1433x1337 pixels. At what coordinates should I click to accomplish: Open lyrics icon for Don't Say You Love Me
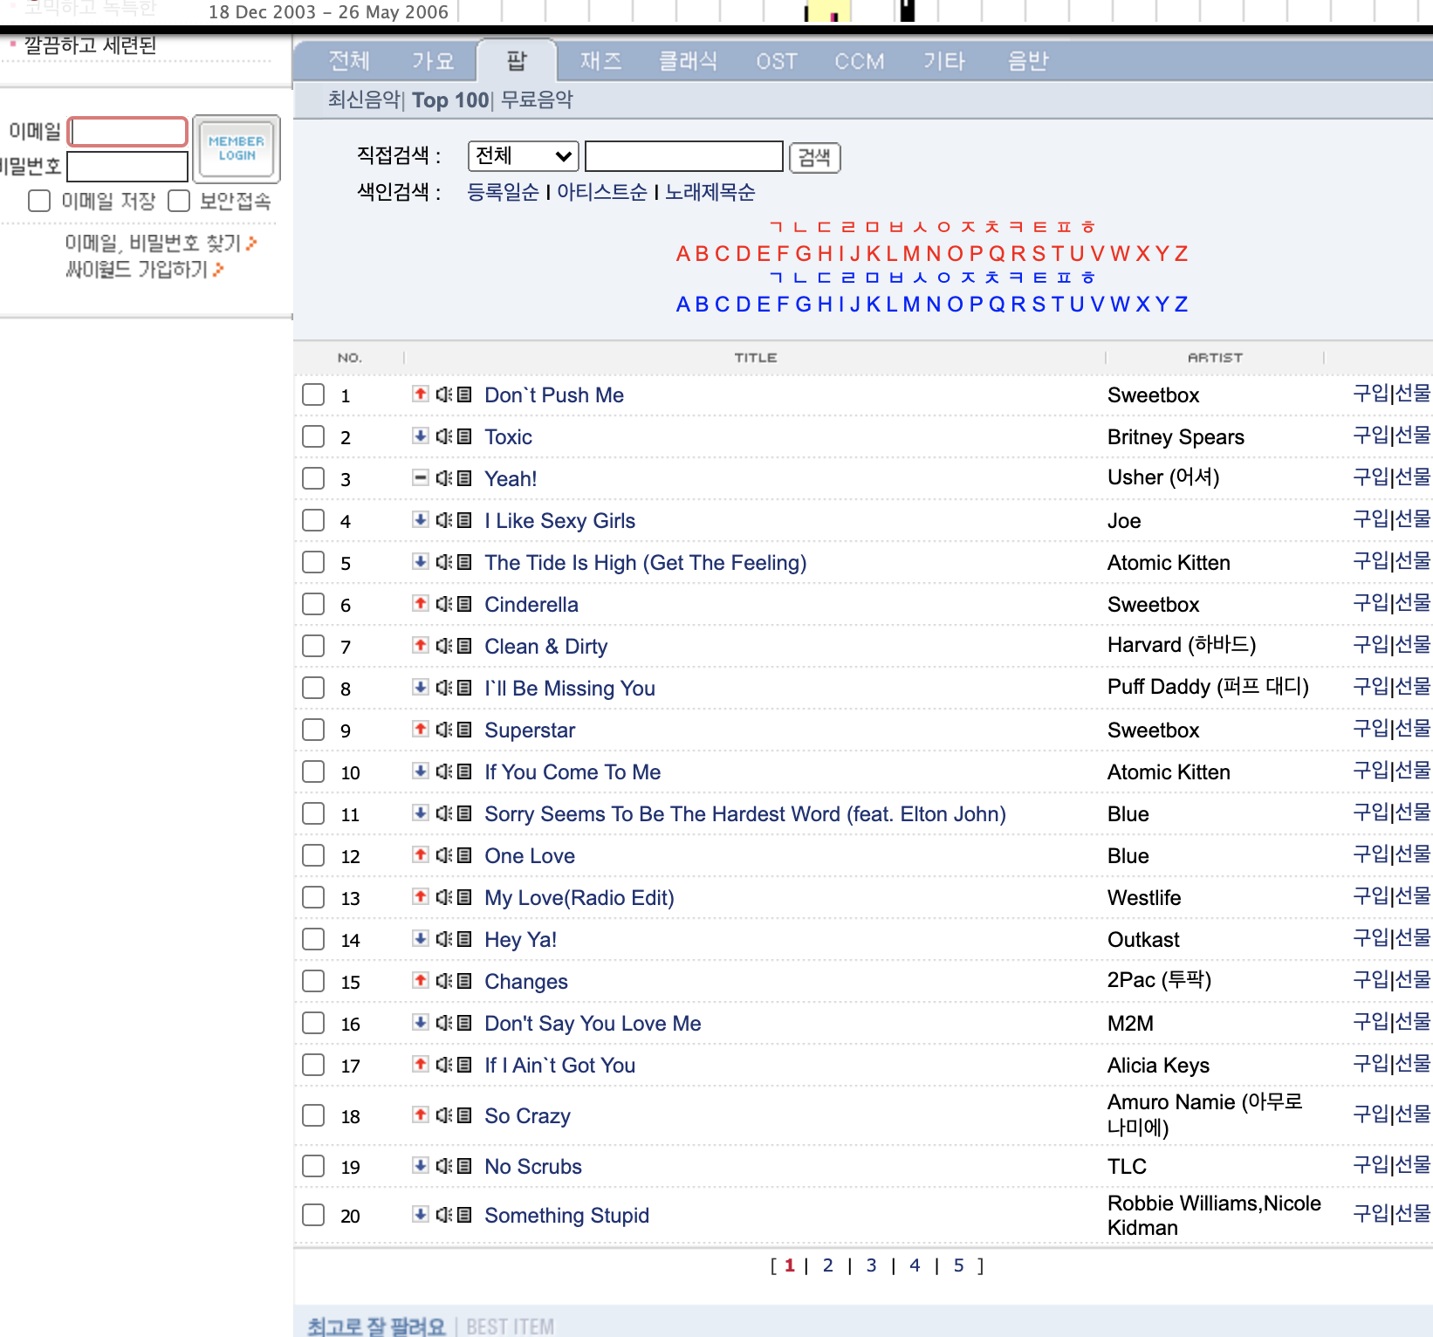464,1023
